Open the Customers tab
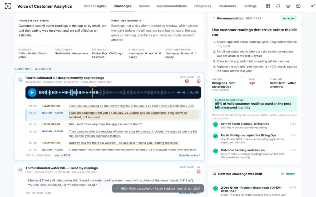This screenshot has height=197, width=316. point(227,6)
